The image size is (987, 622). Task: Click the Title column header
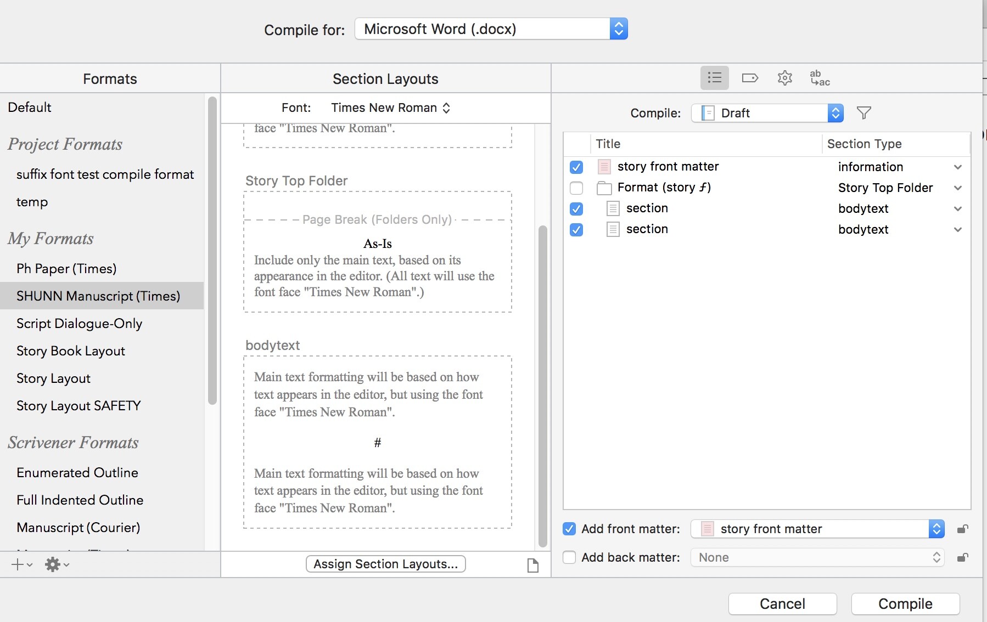coord(706,144)
